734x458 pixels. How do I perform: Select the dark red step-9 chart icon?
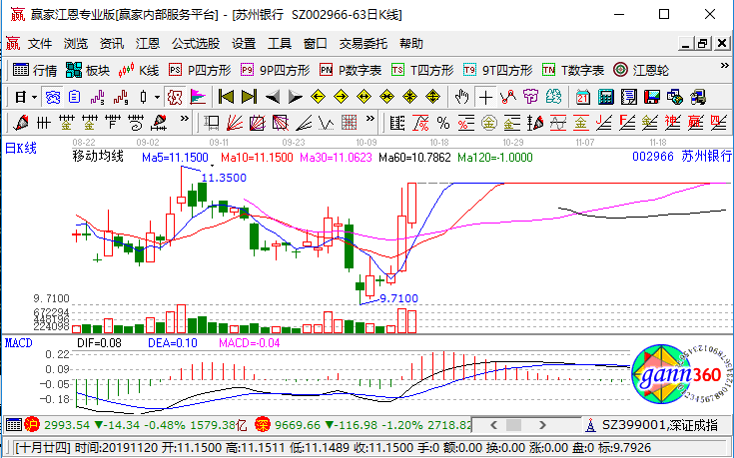coord(120,98)
